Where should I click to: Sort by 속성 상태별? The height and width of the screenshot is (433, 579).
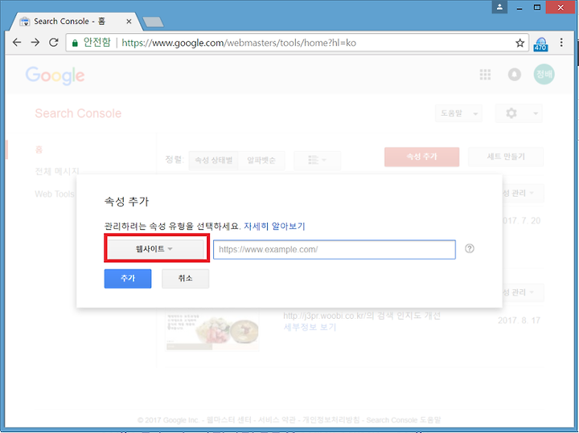pyautogui.click(x=213, y=161)
